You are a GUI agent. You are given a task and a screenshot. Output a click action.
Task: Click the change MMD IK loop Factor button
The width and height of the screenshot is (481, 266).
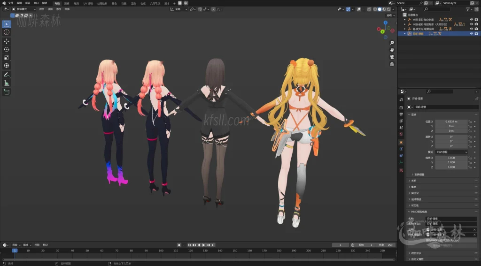442,241
